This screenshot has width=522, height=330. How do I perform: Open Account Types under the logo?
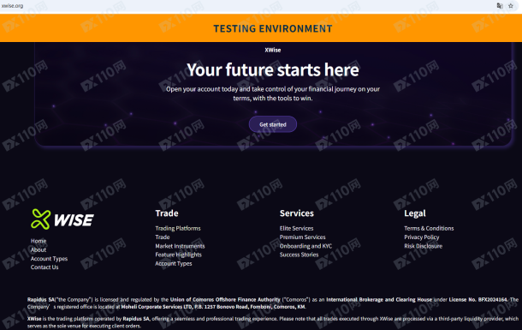[x=49, y=258]
